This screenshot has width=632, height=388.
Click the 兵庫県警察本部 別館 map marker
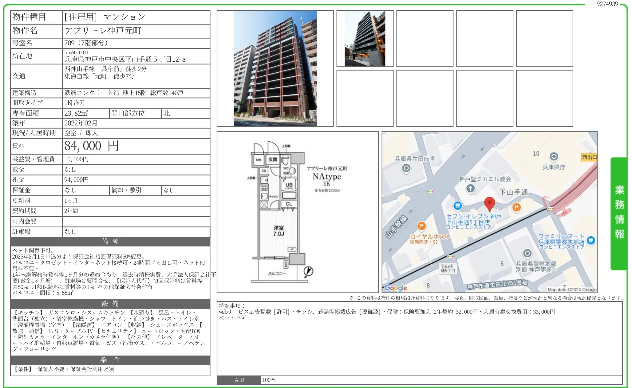[x=527, y=253]
